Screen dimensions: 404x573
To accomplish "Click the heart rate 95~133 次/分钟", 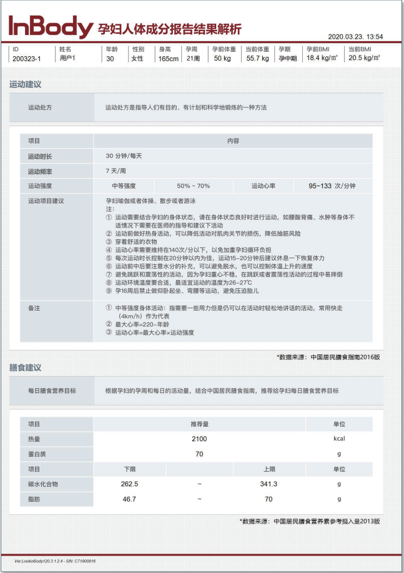I will [x=332, y=186].
